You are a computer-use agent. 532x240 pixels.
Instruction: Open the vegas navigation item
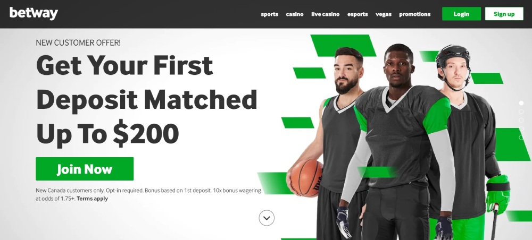(x=384, y=14)
